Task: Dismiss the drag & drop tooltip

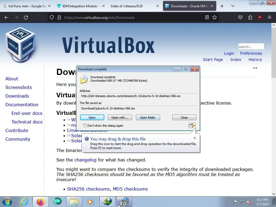Action: tap(195, 138)
